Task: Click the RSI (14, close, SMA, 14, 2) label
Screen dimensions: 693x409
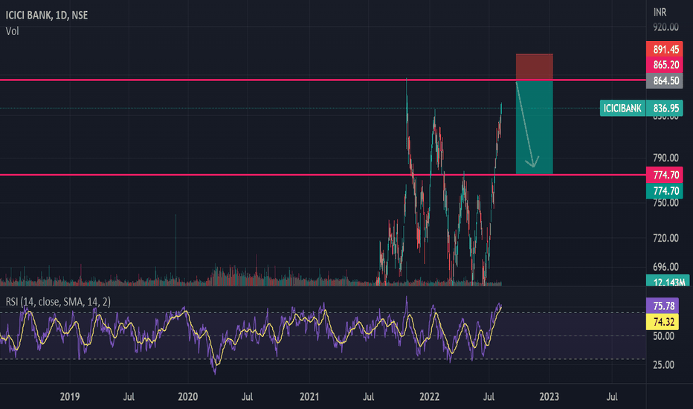Action: pos(58,302)
